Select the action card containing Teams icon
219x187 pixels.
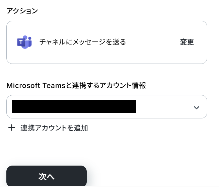pos(107,42)
